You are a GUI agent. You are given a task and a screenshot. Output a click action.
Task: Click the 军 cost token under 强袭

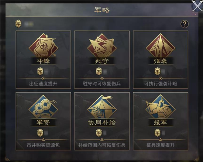pyautogui.click(x=158, y=71)
